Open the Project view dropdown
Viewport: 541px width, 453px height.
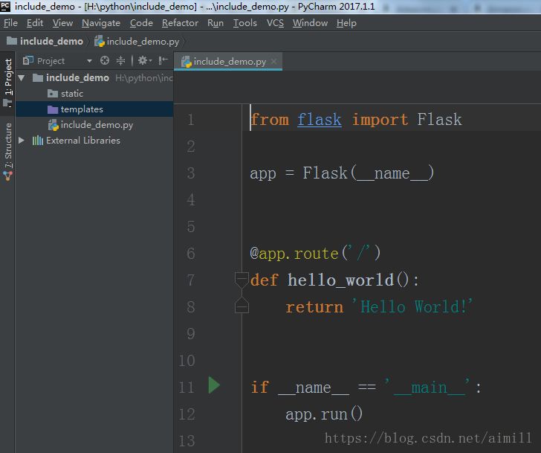pos(89,61)
